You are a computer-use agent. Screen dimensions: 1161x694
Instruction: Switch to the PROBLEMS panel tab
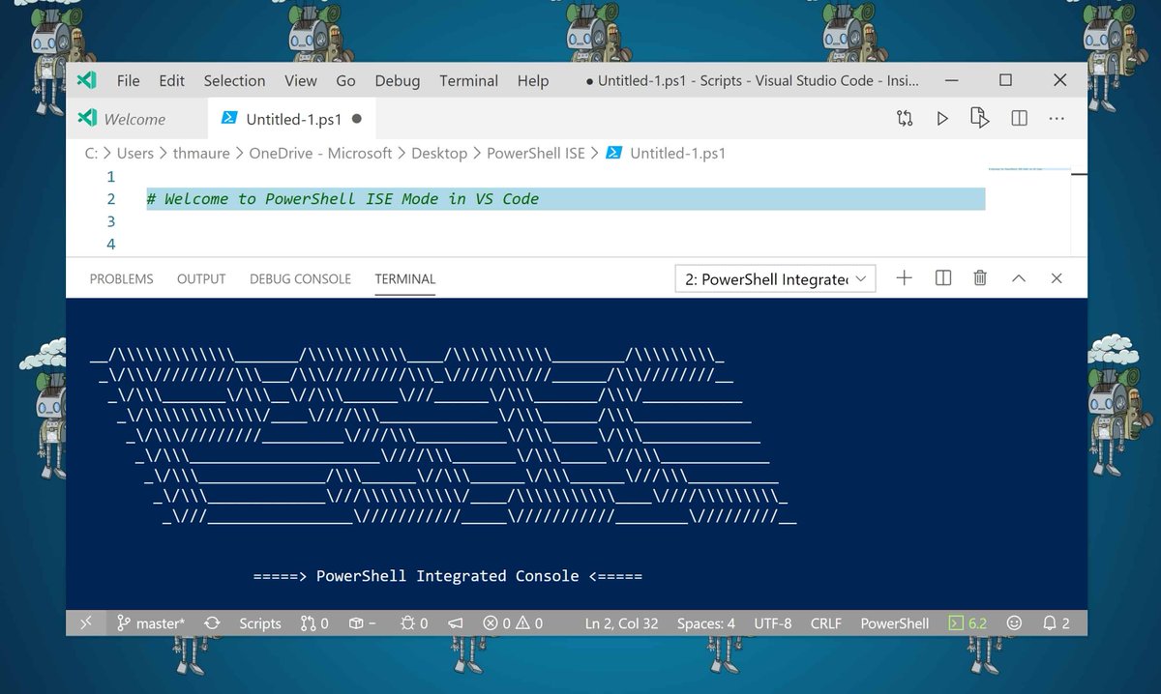pos(121,278)
